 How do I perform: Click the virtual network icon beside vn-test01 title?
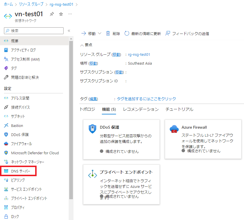(8, 16)
